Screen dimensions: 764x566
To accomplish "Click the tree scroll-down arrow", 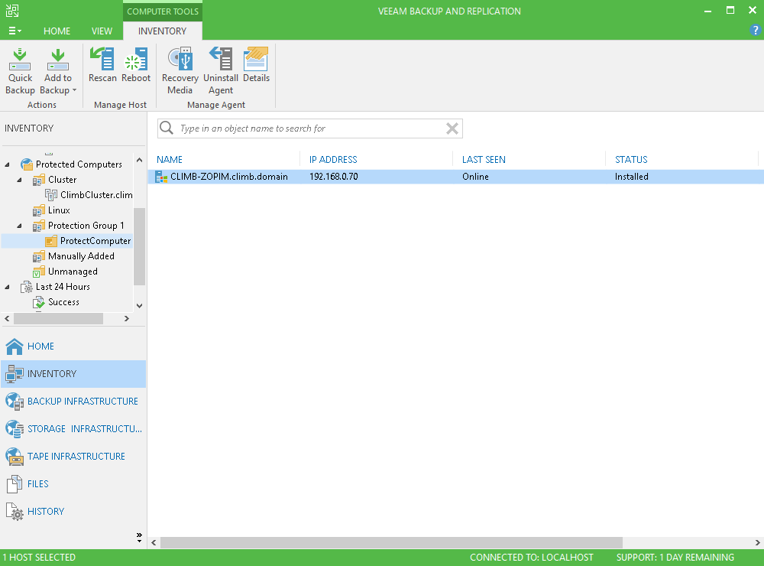I will click(x=139, y=306).
